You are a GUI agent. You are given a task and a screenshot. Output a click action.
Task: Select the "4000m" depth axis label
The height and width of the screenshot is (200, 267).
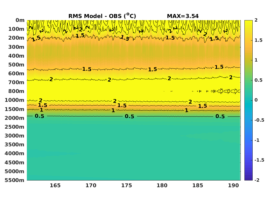click(x=14, y=153)
